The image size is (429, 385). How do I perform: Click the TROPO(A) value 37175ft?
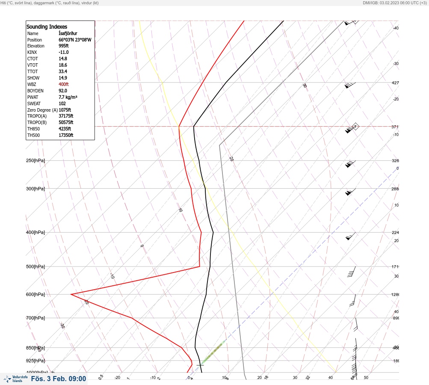66,116
